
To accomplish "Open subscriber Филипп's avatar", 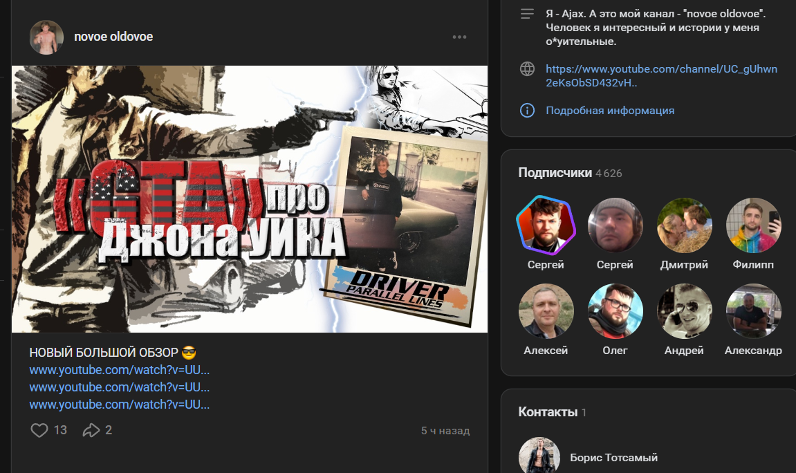I will coord(753,225).
